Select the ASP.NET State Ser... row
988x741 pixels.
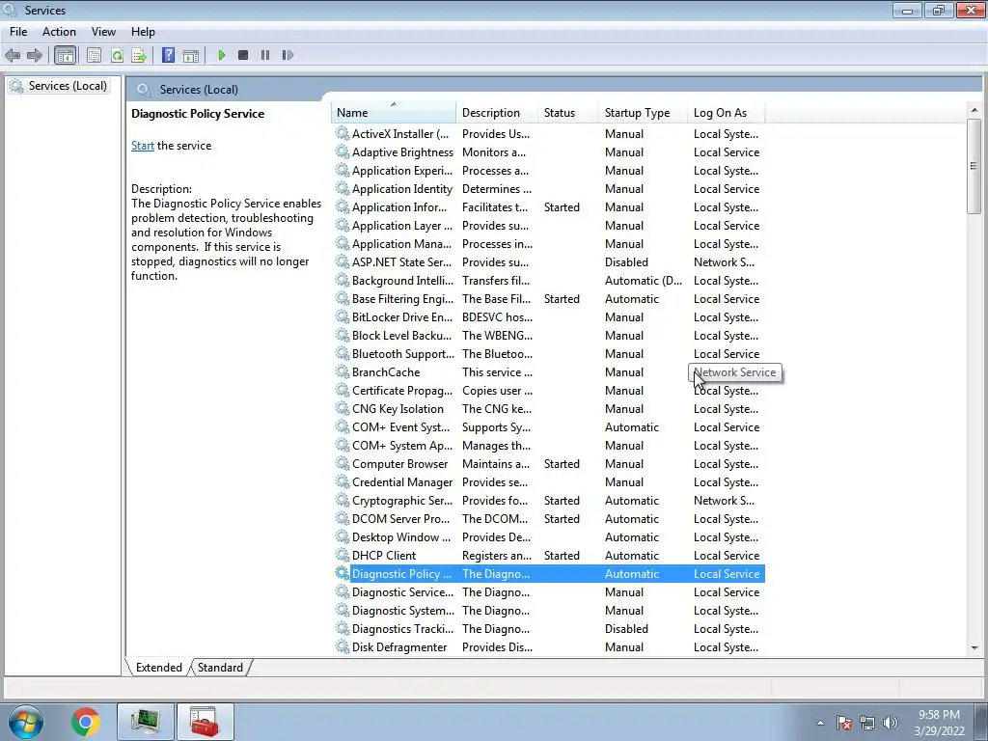(548, 261)
